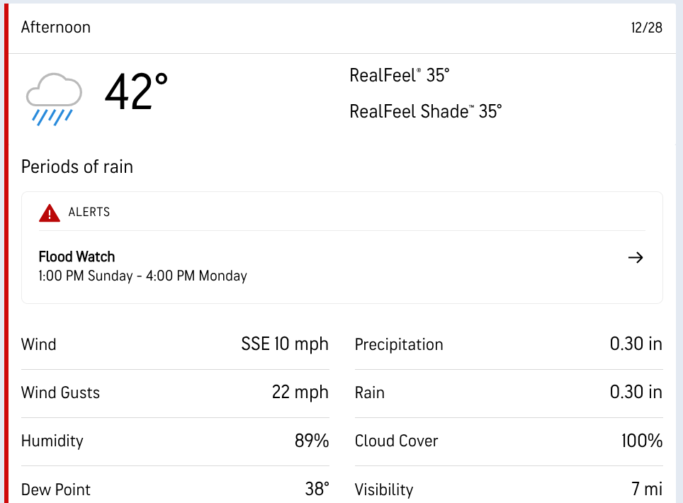Click the RealFeel Shade 35° value
This screenshot has width=683, height=503.
coord(425,111)
